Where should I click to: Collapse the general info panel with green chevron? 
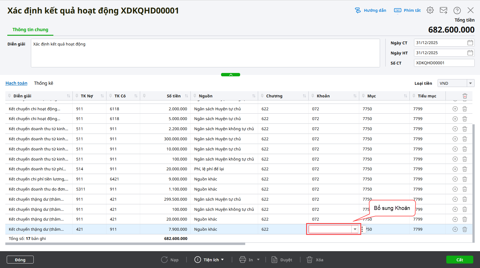click(231, 75)
